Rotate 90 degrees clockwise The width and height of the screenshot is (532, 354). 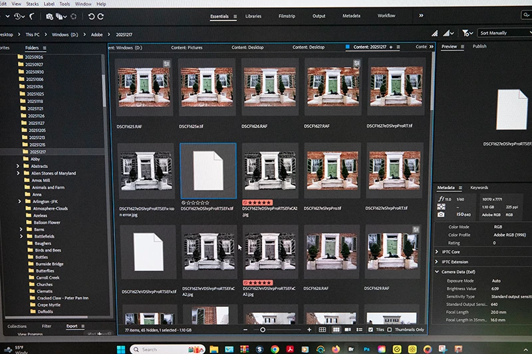[101, 16]
